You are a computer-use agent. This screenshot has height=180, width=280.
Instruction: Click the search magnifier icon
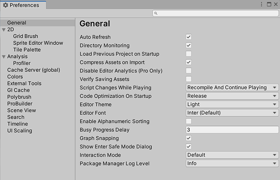click(156, 13)
